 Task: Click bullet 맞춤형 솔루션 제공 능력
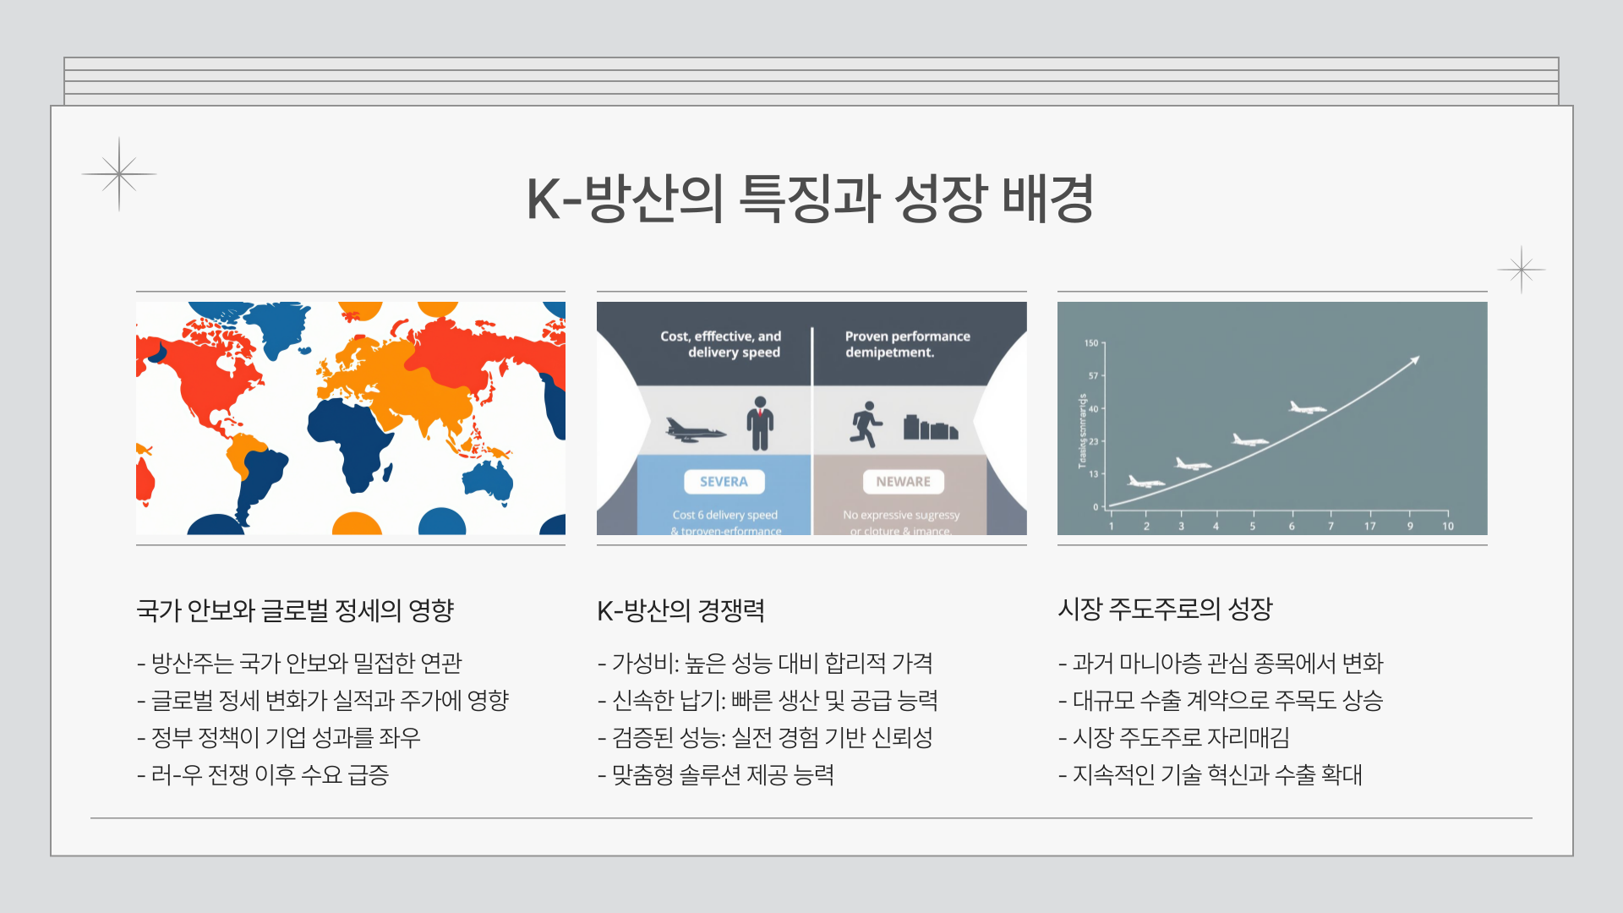[x=716, y=774]
